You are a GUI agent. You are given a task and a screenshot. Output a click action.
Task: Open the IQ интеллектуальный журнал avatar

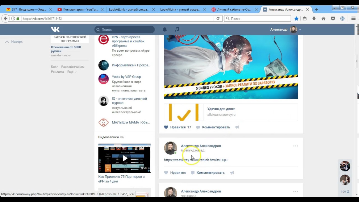[103, 101]
